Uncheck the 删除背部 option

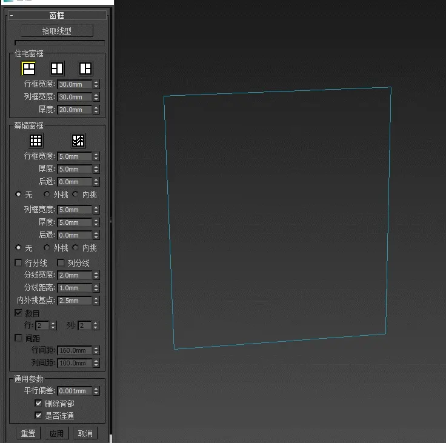pos(39,404)
